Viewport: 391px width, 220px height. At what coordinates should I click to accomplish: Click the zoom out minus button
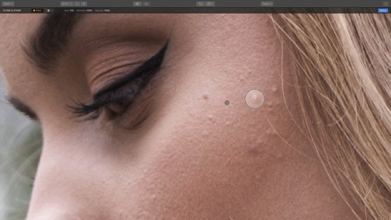coord(77,4)
